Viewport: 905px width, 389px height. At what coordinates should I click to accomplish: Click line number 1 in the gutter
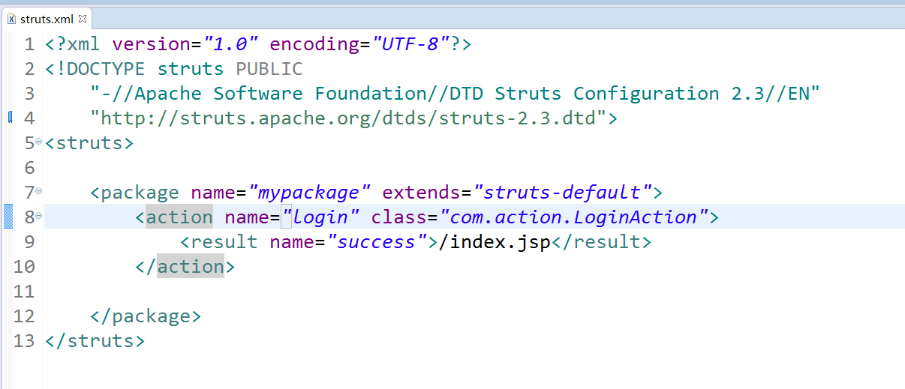tap(29, 44)
